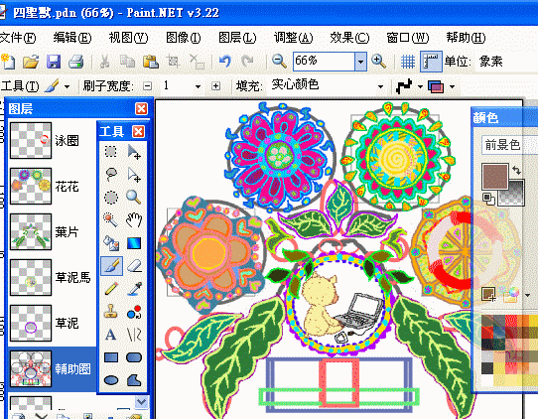Open the 效果(C) menu

[349, 38]
